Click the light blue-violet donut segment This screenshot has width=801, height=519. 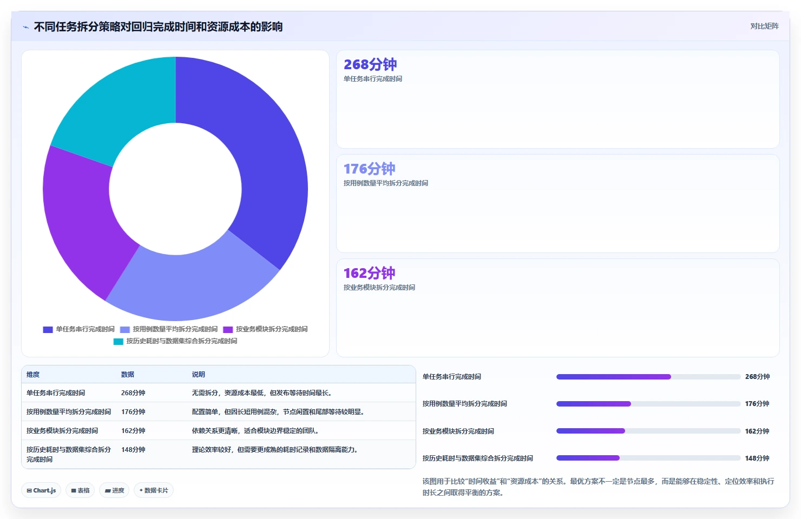(x=195, y=287)
